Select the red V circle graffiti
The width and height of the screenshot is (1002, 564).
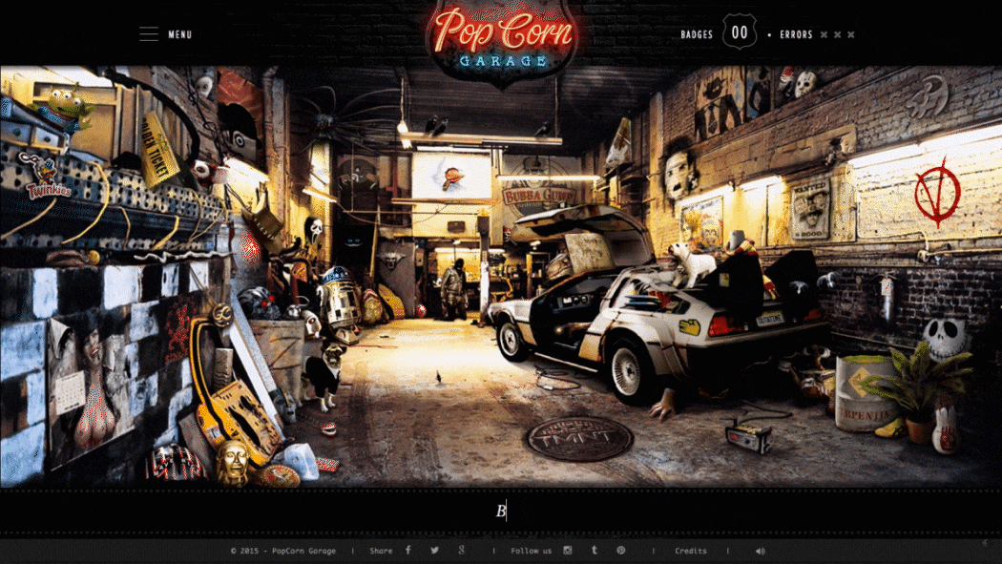click(x=937, y=191)
